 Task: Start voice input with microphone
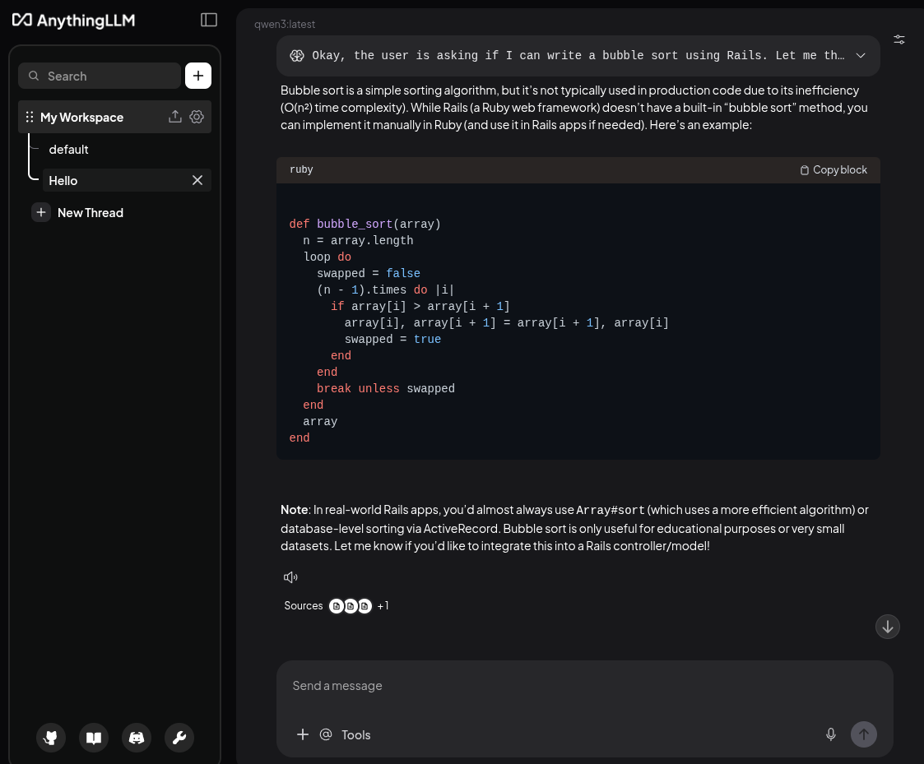[x=831, y=734]
